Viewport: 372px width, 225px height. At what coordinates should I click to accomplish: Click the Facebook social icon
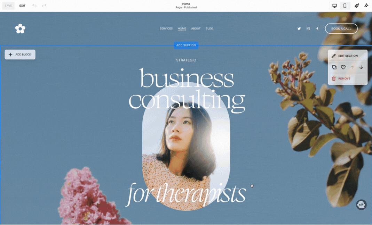click(x=317, y=29)
